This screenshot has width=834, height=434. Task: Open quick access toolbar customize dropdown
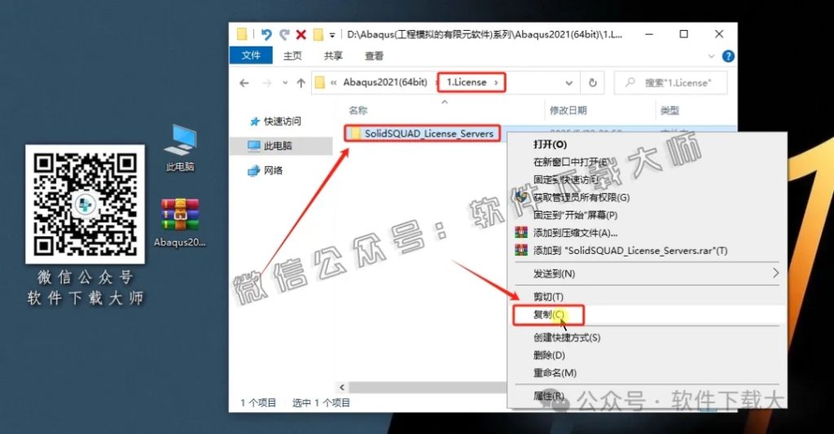pos(332,35)
